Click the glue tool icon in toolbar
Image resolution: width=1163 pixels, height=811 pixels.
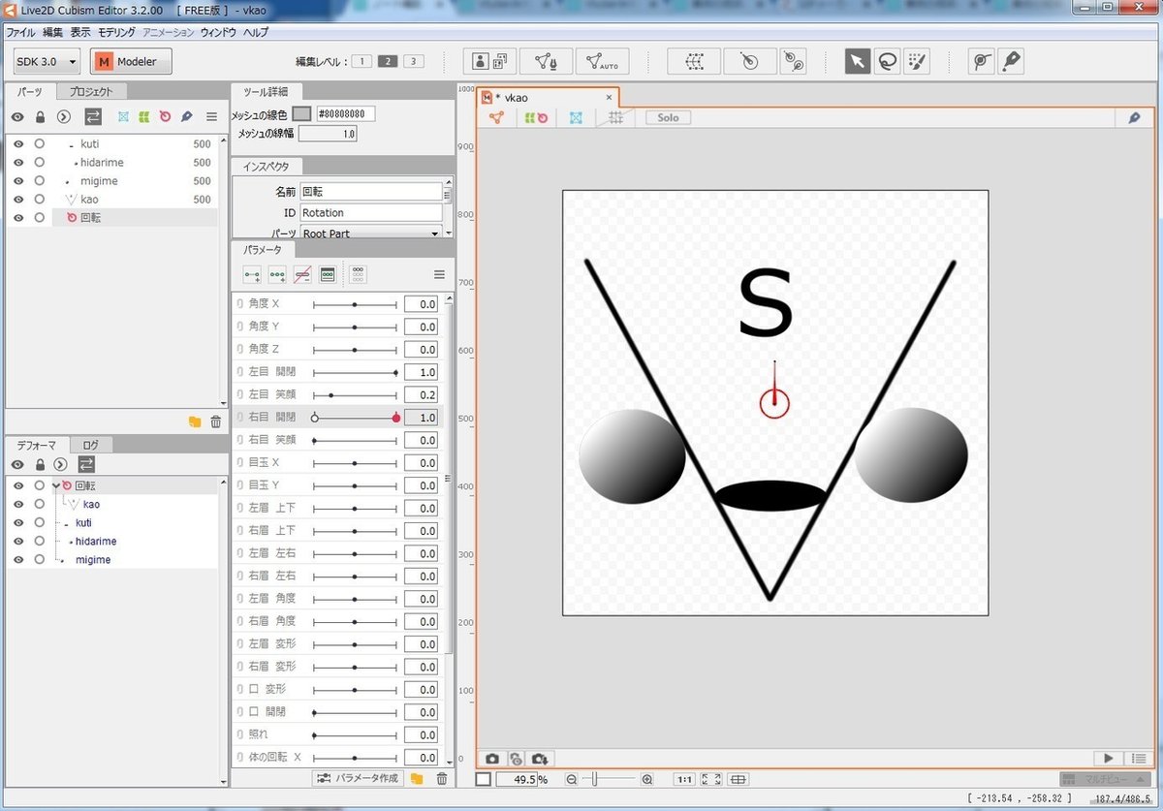795,62
